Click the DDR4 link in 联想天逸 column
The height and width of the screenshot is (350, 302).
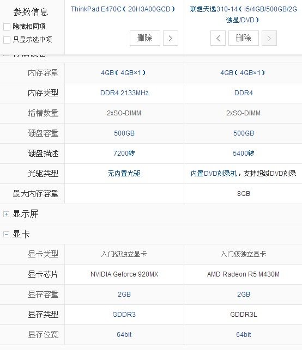pos(244,93)
